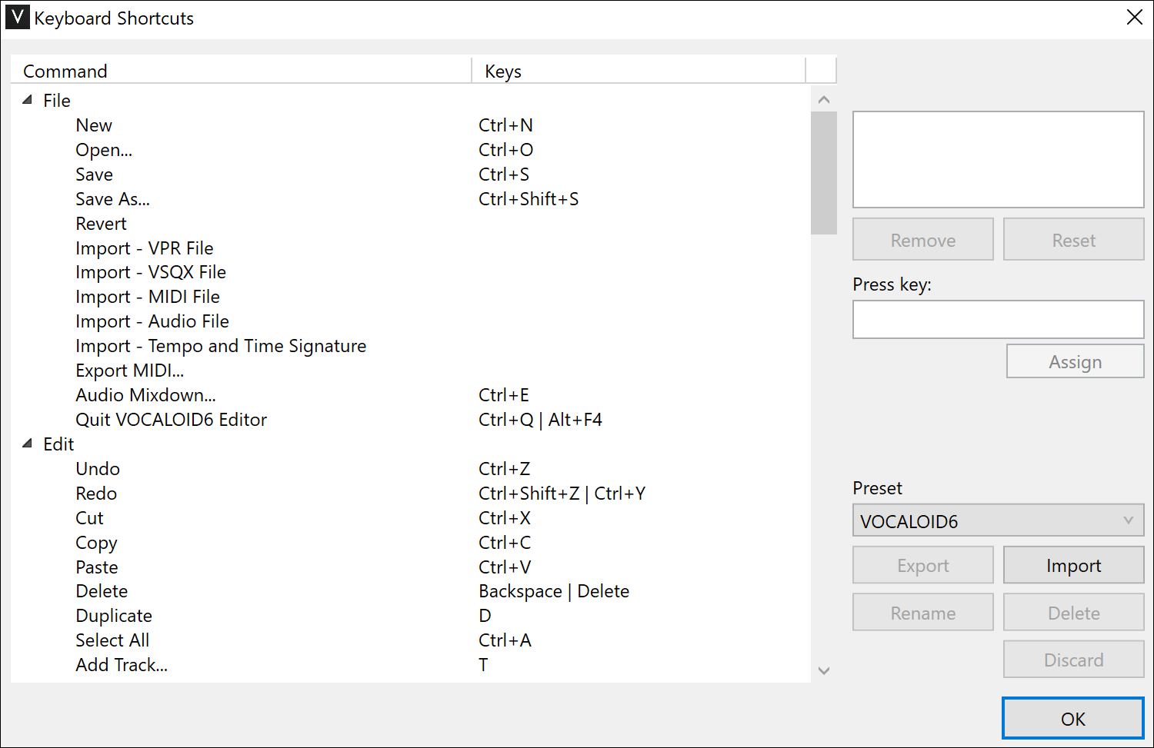Click the Discard button

1073,659
